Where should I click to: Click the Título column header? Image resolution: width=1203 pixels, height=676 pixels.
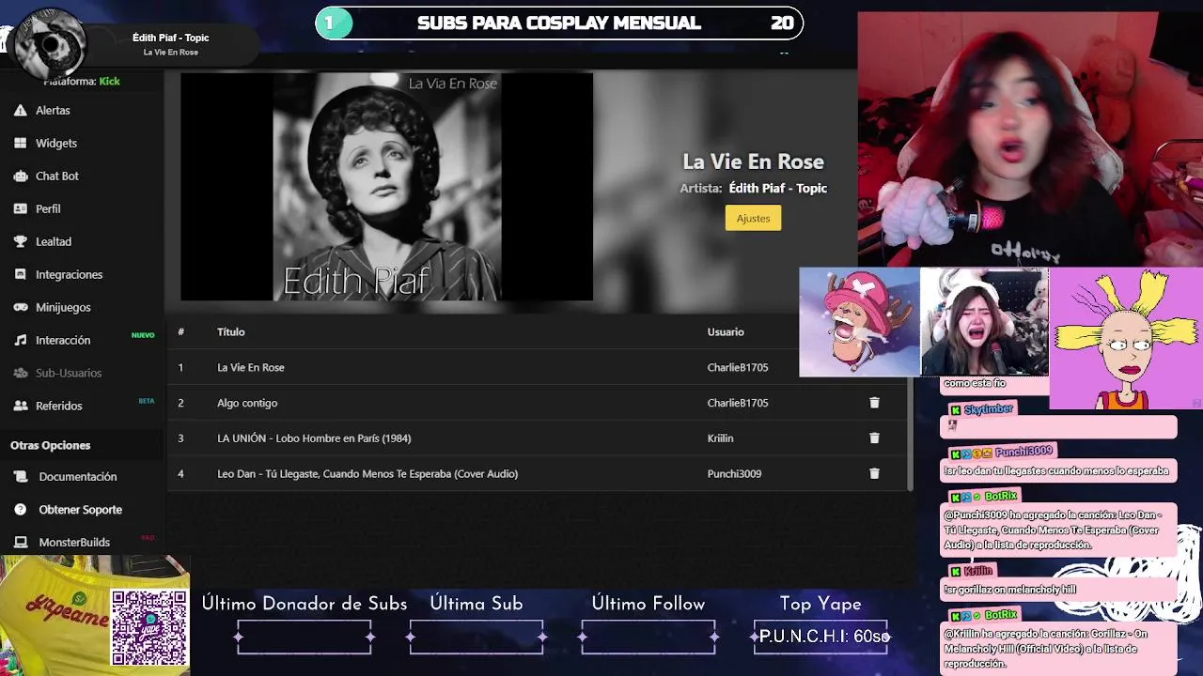tap(231, 331)
